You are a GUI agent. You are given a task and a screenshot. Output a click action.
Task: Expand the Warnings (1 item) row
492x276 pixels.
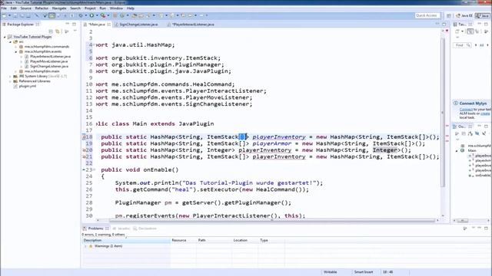[85, 246]
